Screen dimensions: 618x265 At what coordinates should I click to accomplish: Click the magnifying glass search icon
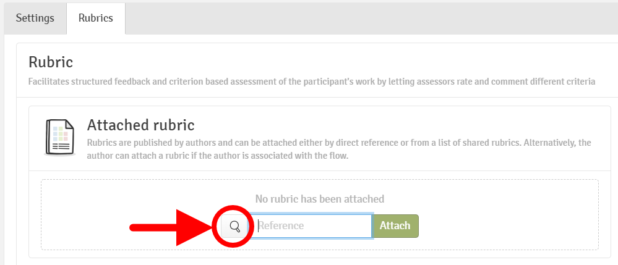(x=234, y=226)
